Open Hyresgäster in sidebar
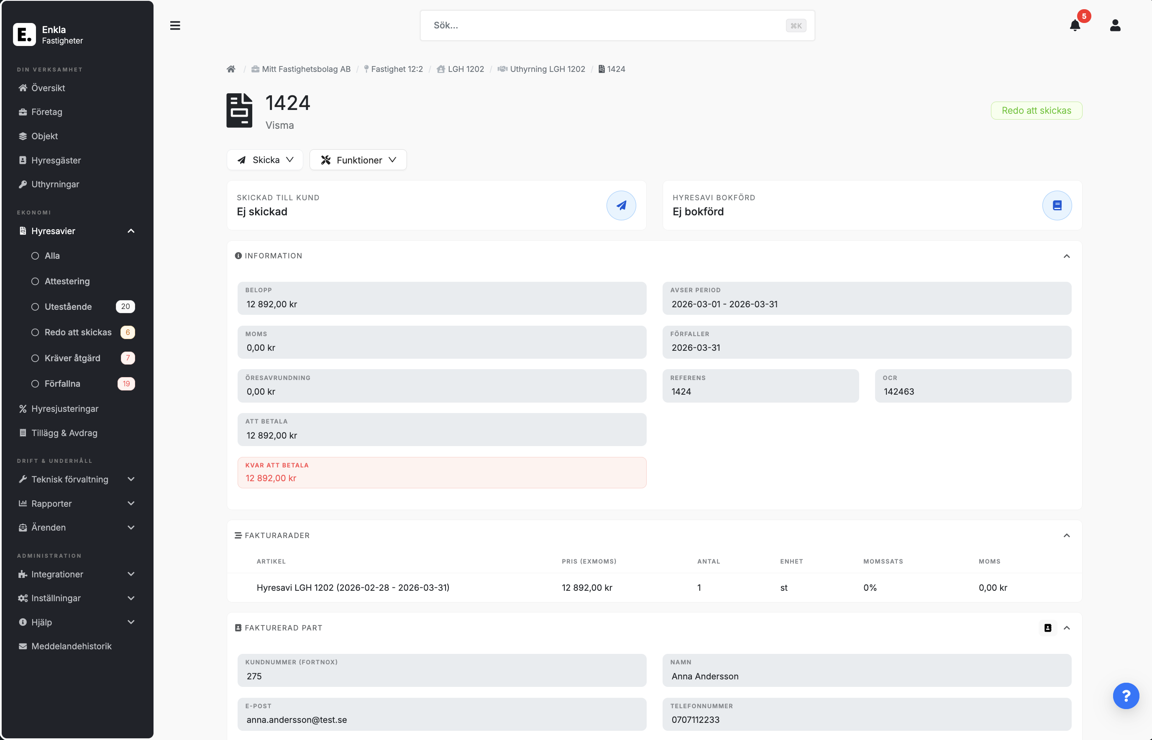Image resolution: width=1152 pixels, height=740 pixels. [56, 160]
